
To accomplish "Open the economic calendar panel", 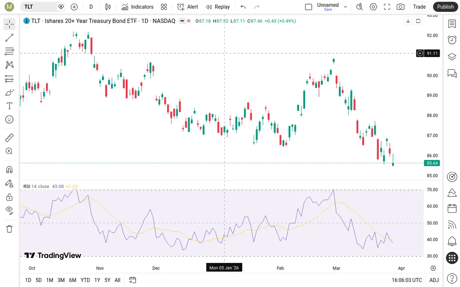I will pos(452,209).
